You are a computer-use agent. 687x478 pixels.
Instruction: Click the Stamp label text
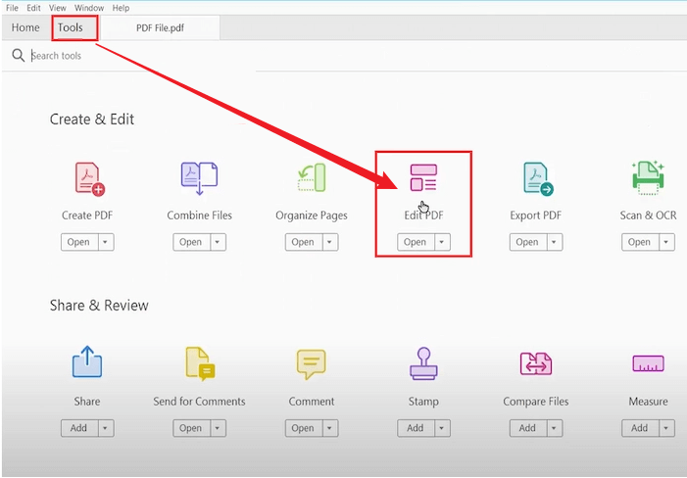423,402
